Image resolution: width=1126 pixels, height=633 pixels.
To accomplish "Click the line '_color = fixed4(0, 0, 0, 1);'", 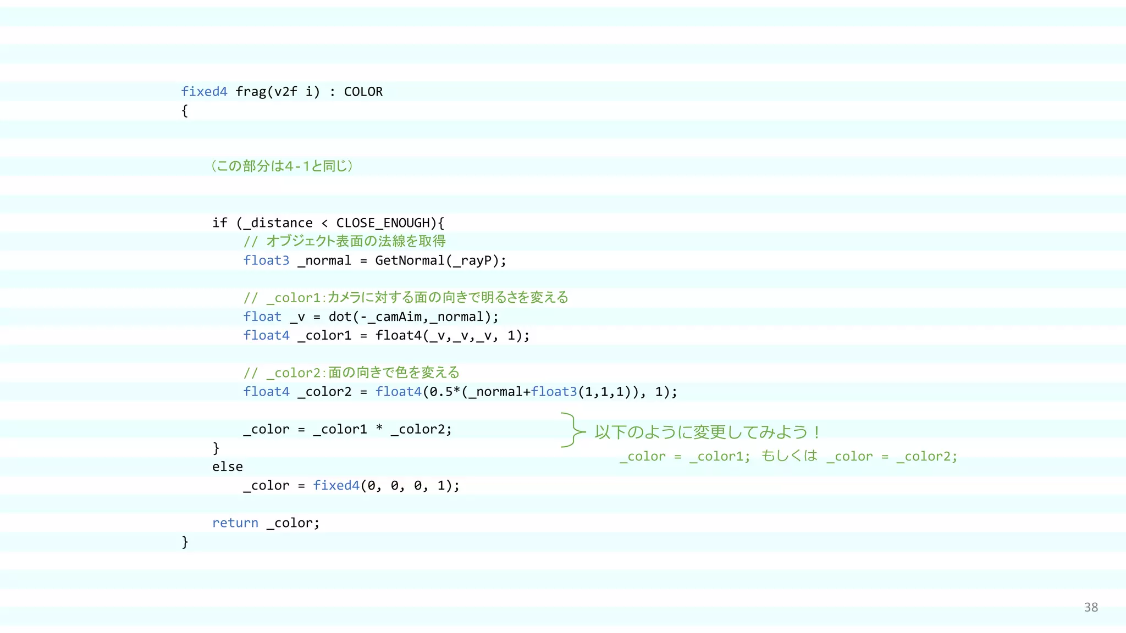I will [352, 486].
